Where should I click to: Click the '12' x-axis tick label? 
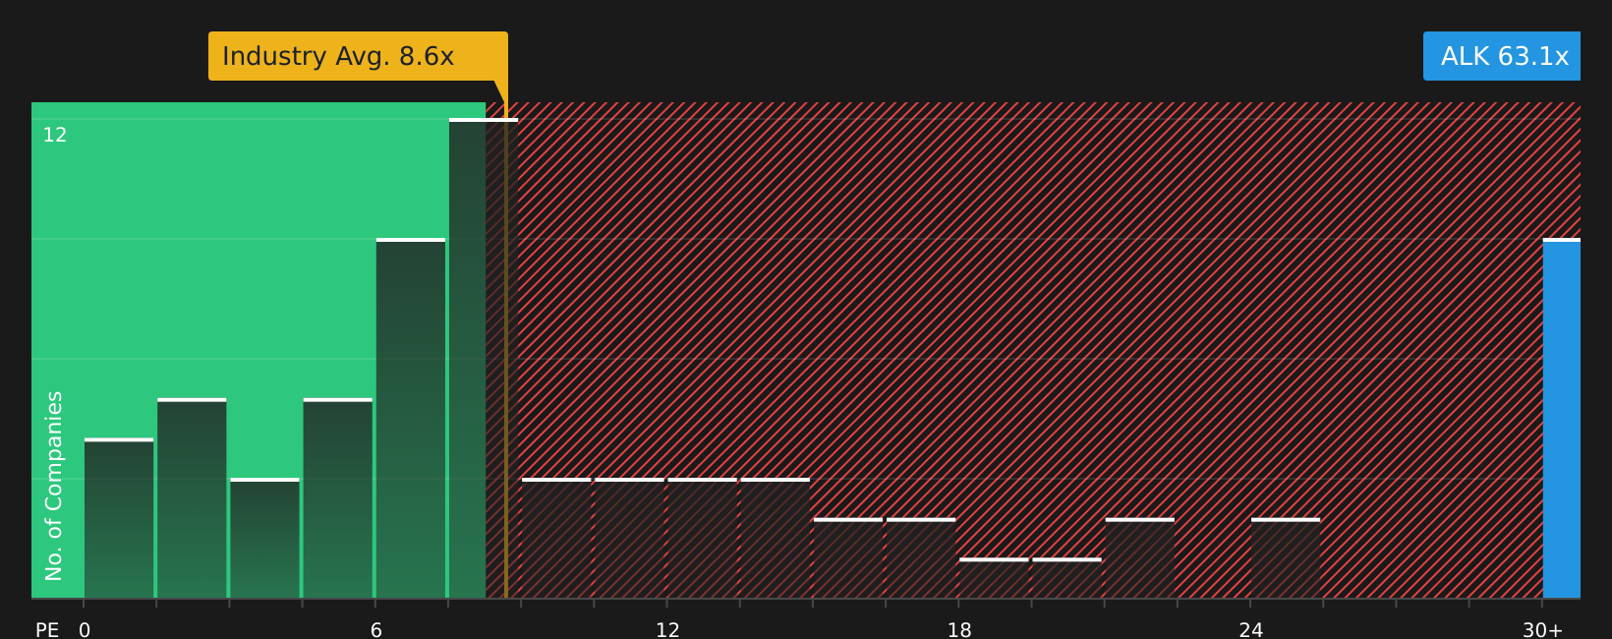point(667,630)
